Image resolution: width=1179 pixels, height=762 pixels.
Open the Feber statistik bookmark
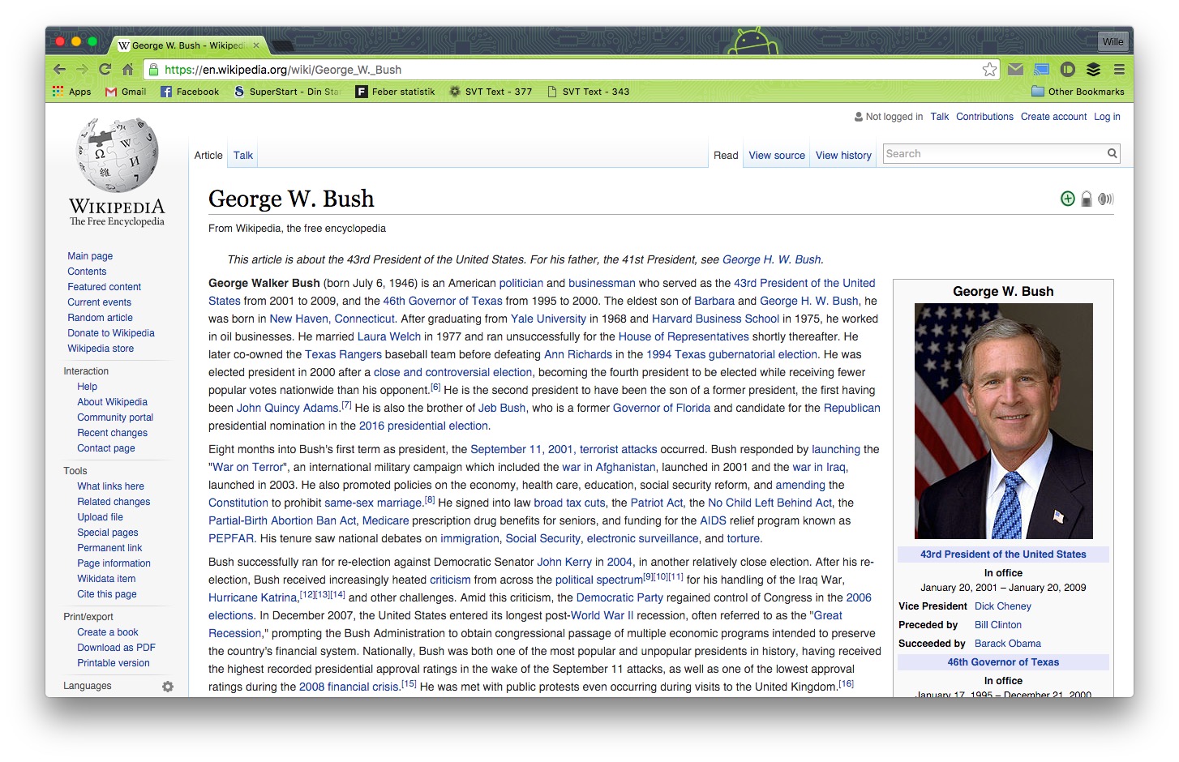point(396,92)
